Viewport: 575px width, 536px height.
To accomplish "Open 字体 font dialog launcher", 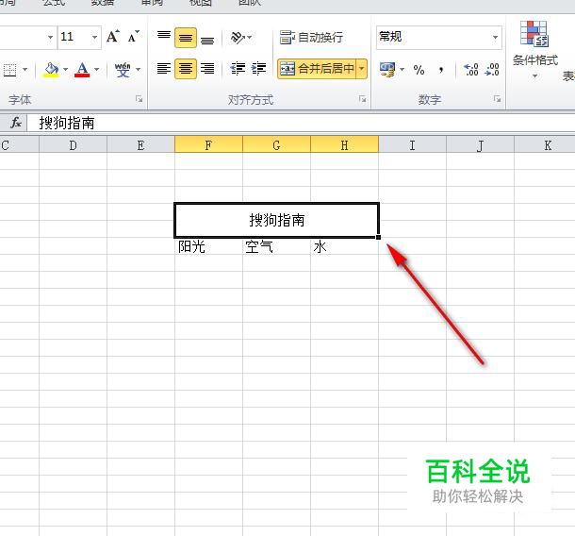I will point(139,99).
